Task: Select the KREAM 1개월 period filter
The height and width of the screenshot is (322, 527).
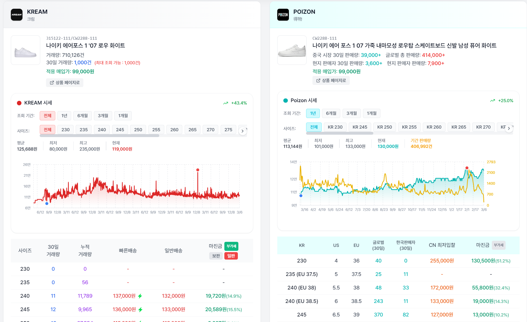Action: click(123, 116)
